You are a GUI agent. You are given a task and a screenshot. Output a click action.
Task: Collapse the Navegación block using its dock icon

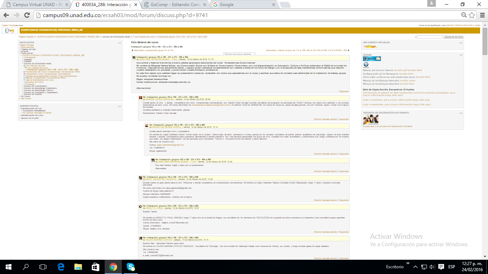(119, 42)
